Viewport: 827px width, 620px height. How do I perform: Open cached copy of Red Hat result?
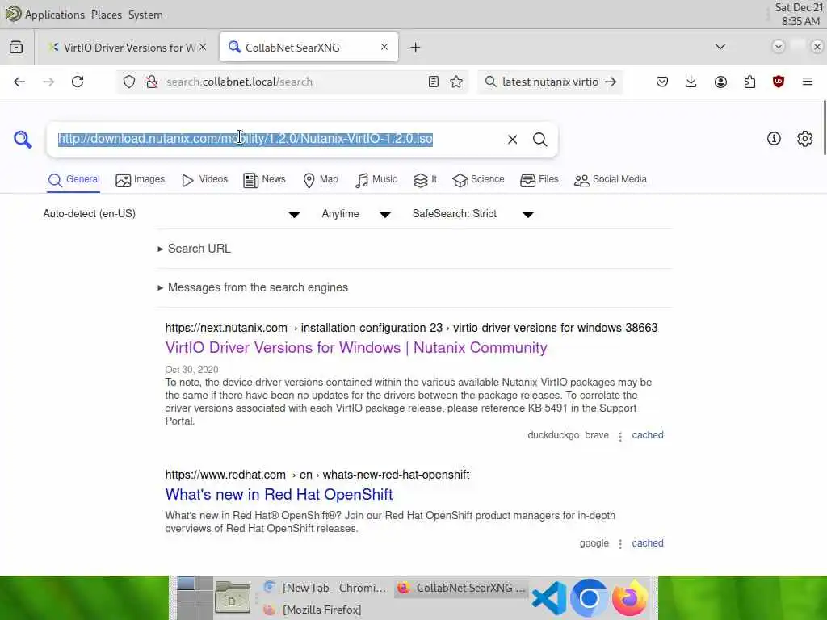[x=648, y=543]
